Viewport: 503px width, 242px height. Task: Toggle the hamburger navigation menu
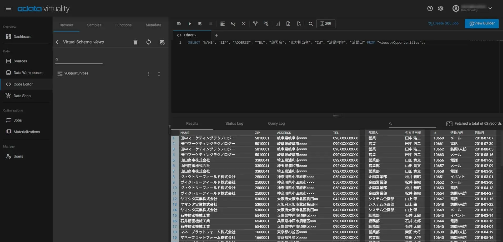tap(8, 8)
